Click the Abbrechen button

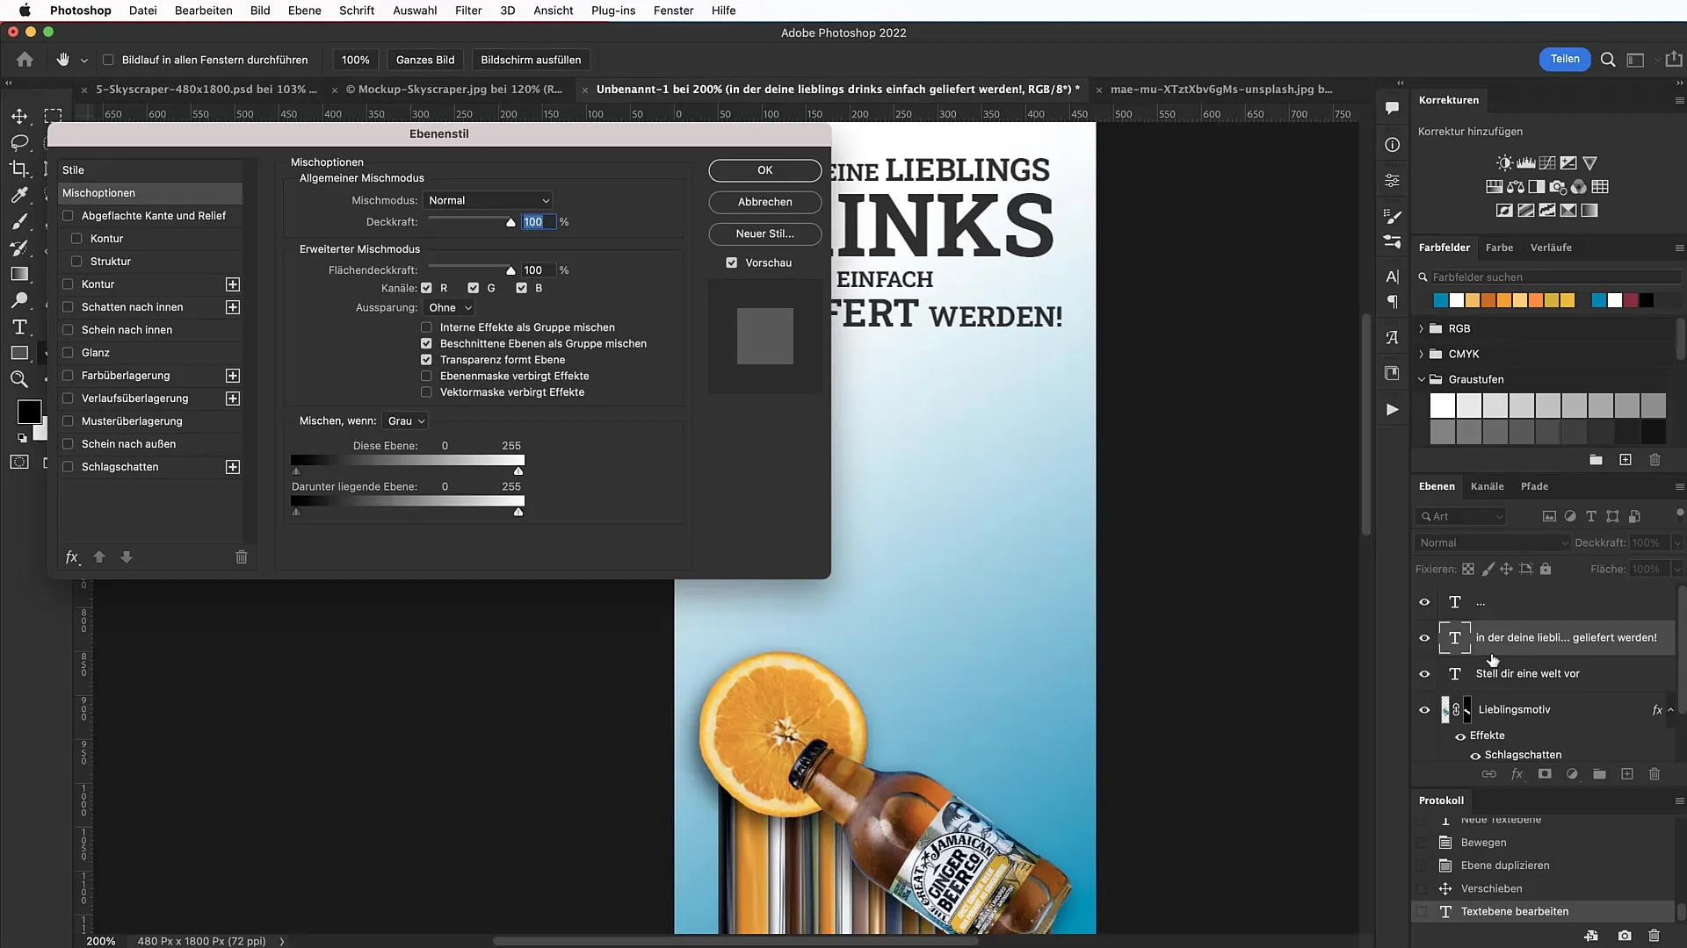click(764, 201)
